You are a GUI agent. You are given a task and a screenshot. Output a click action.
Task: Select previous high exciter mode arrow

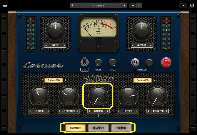[x=131, y=80]
